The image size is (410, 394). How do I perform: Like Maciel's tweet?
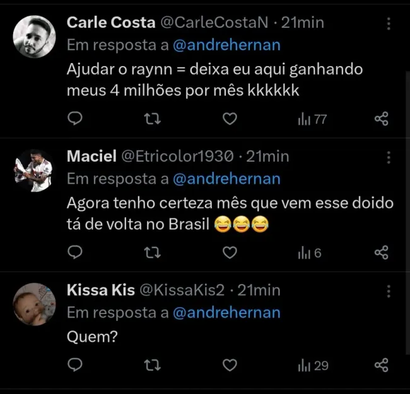[x=231, y=253]
